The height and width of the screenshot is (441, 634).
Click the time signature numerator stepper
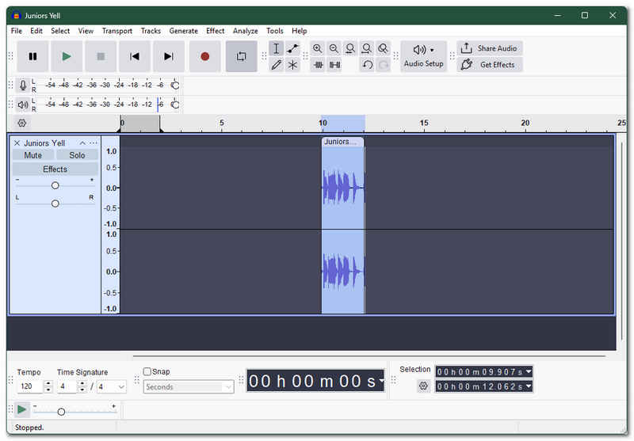[x=82, y=386]
